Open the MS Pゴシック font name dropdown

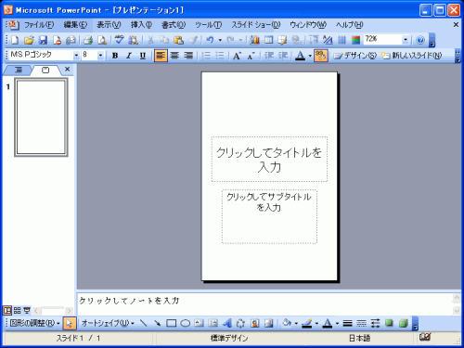76,56
